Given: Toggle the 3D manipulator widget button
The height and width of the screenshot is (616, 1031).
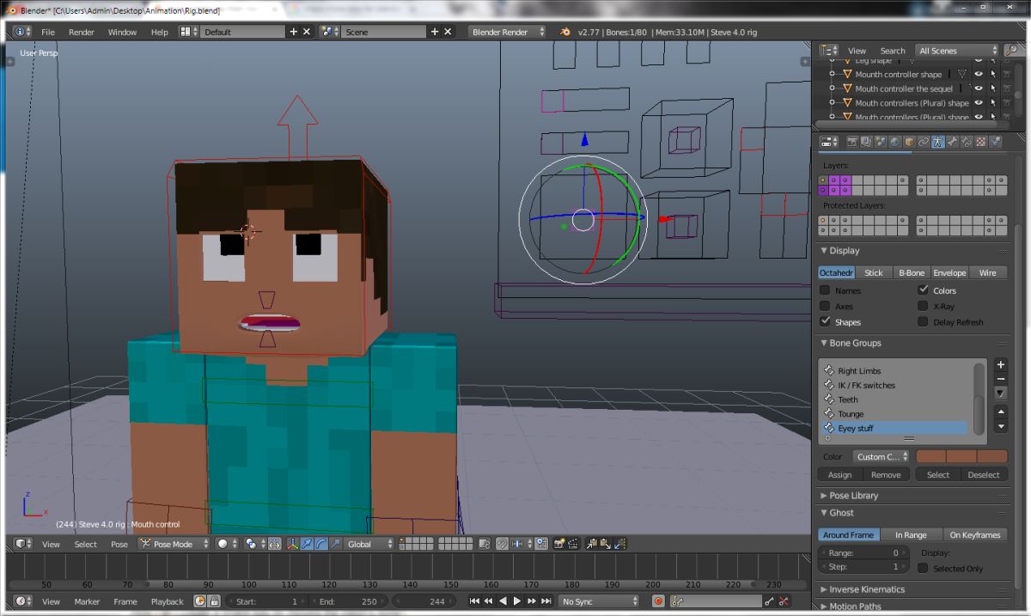Looking at the screenshot, I should [x=291, y=544].
